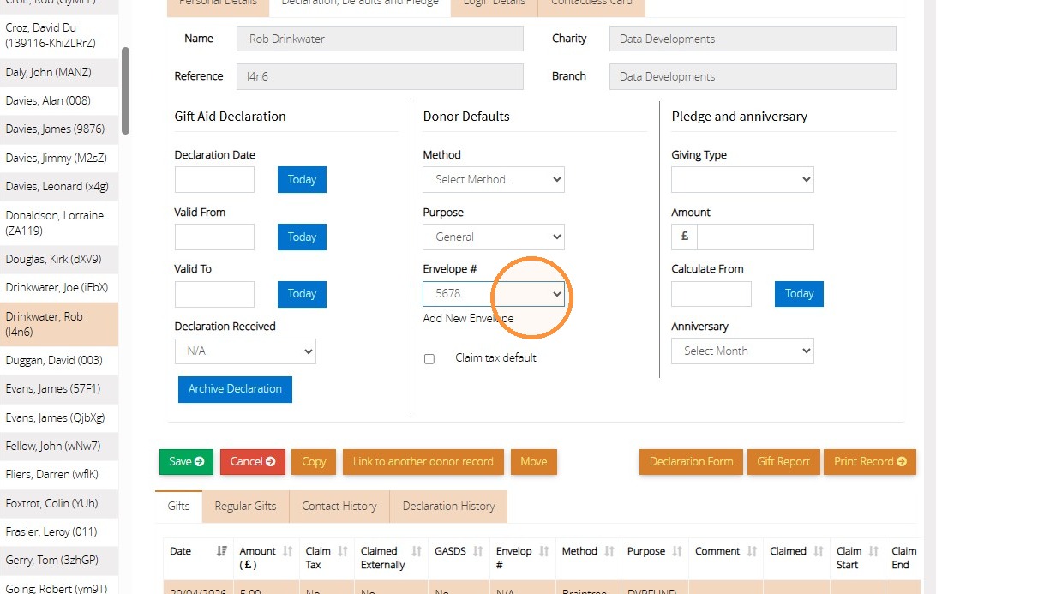This screenshot has height=594, width=1062.
Task: Open the Gift Report
Action: point(783,461)
